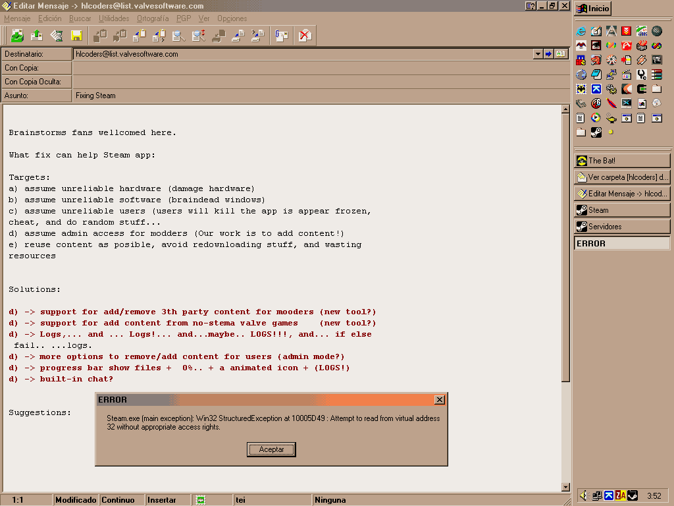Open the Buscar menu
The width and height of the screenshot is (674, 506).
point(80,18)
